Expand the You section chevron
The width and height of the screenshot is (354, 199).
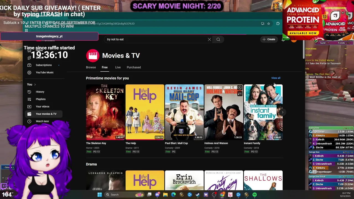[x=35, y=84]
